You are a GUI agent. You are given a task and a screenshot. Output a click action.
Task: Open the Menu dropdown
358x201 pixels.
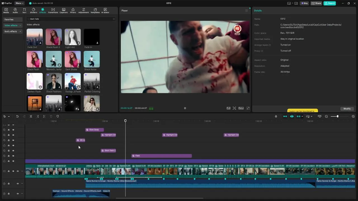point(20,3)
